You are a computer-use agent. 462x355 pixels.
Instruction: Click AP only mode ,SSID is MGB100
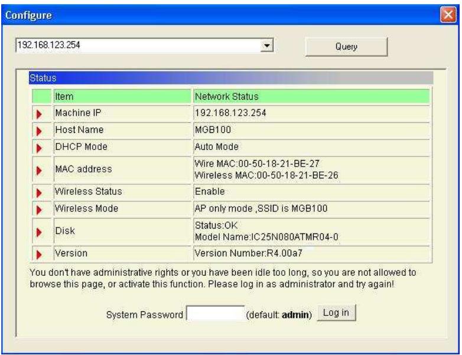click(261, 209)
